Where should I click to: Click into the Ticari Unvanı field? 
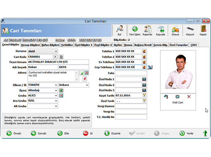pos(58,62)
